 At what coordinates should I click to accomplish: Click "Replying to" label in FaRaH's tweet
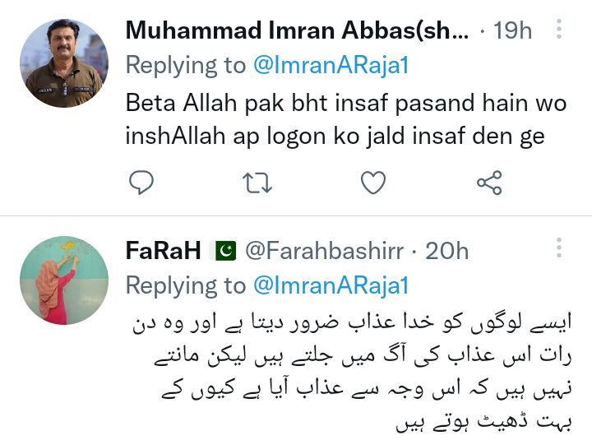pyautogui.click(x=186, y=285)
